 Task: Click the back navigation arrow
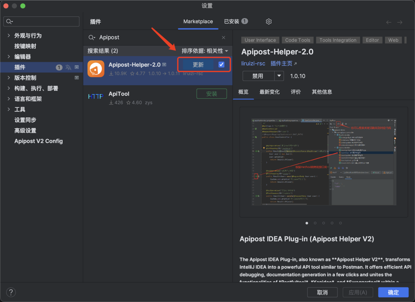[388, 22]
